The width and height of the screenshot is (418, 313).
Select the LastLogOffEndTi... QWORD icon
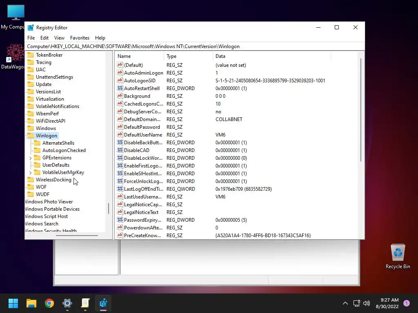click(x=120, y=189)
